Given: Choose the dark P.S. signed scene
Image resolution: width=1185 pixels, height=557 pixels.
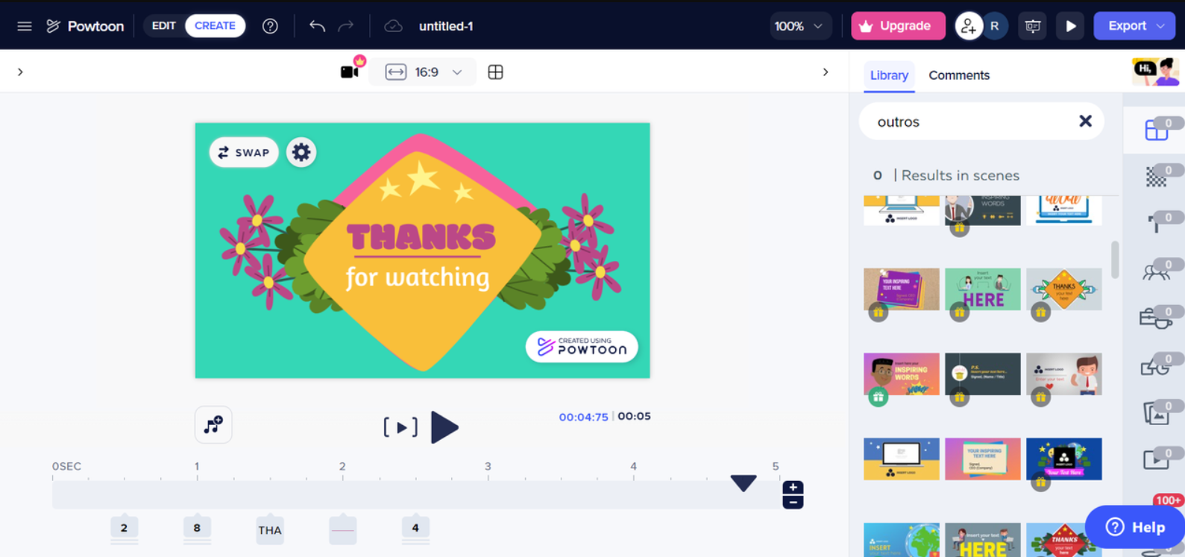Looking at the screenshot, I should pyautogui.click(x=983, y=374).
